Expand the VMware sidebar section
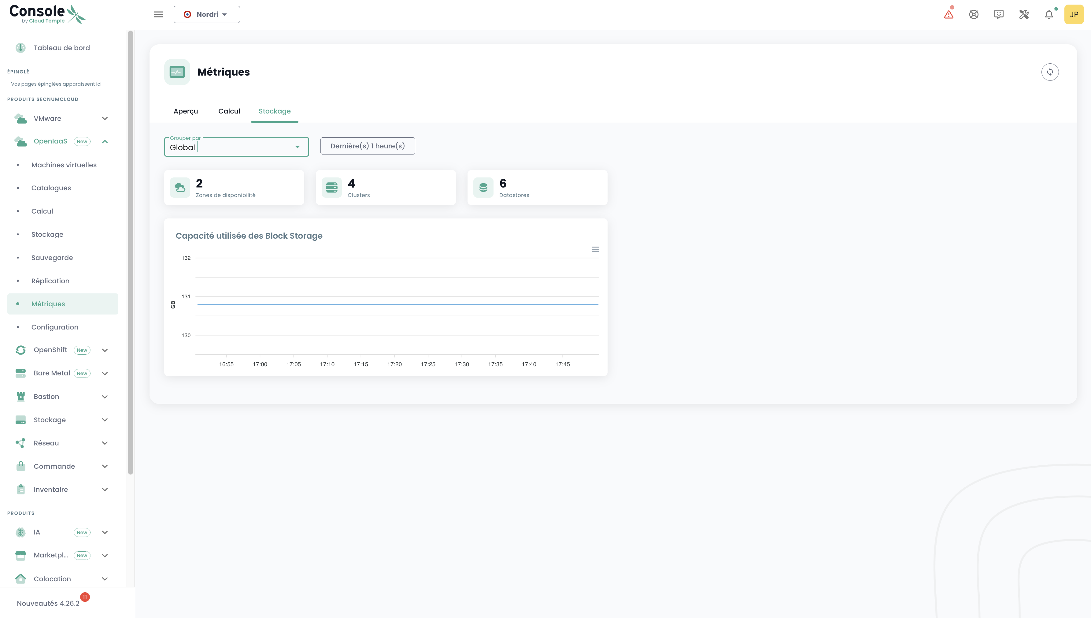Screen dimensions: 1091x618 [105, 118]
